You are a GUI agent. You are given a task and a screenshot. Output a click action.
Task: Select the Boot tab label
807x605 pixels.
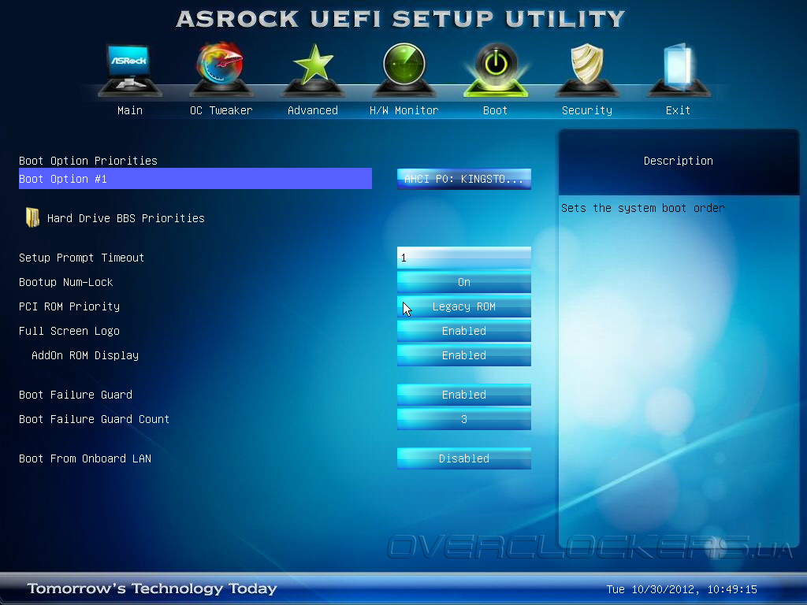[x=495, y=110]
